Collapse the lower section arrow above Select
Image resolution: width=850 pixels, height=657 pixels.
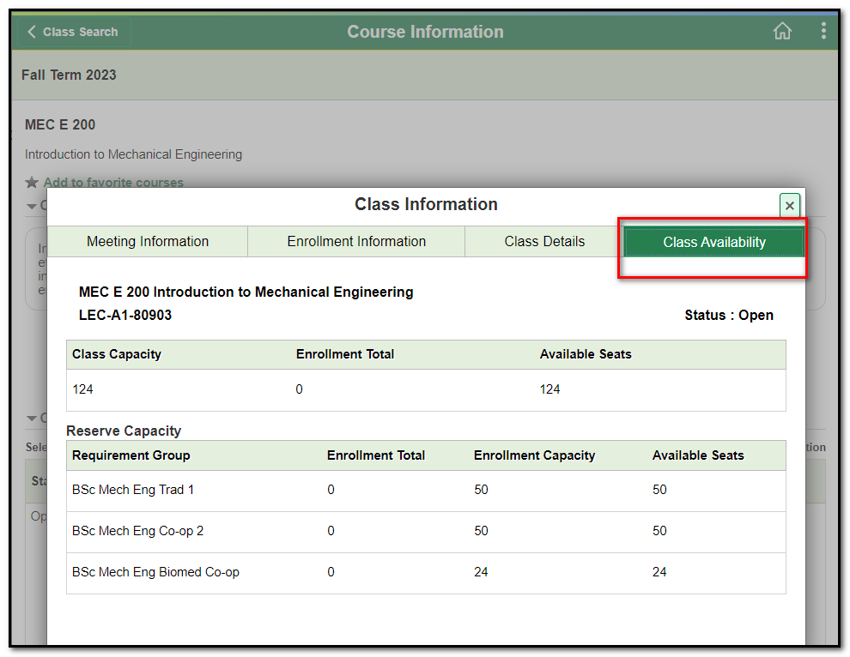[32, 419]
